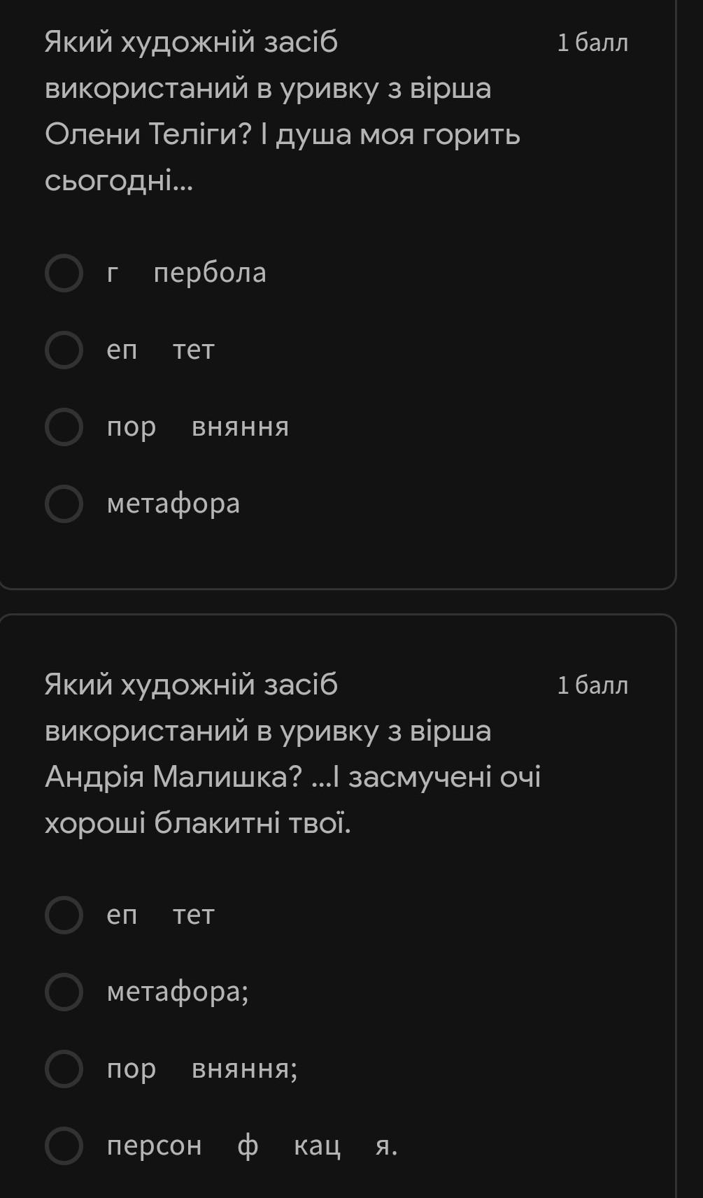Mark 'порівняння' radio circle in Теліга question
The width and height of the screenshot is (703, 1198).
(x=64, y=427)
